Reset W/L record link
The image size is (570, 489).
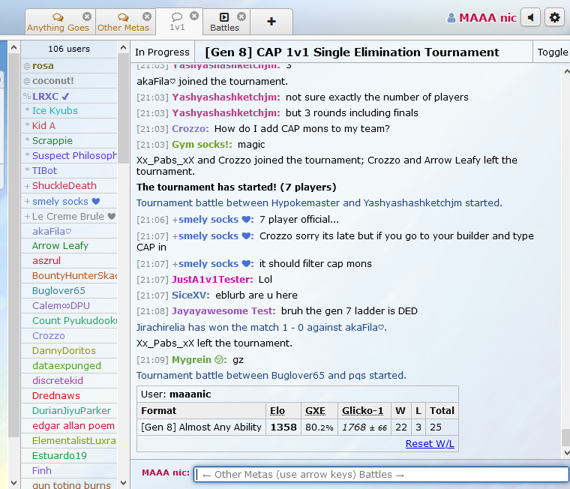pyautogui.click(x=430, y=443)
